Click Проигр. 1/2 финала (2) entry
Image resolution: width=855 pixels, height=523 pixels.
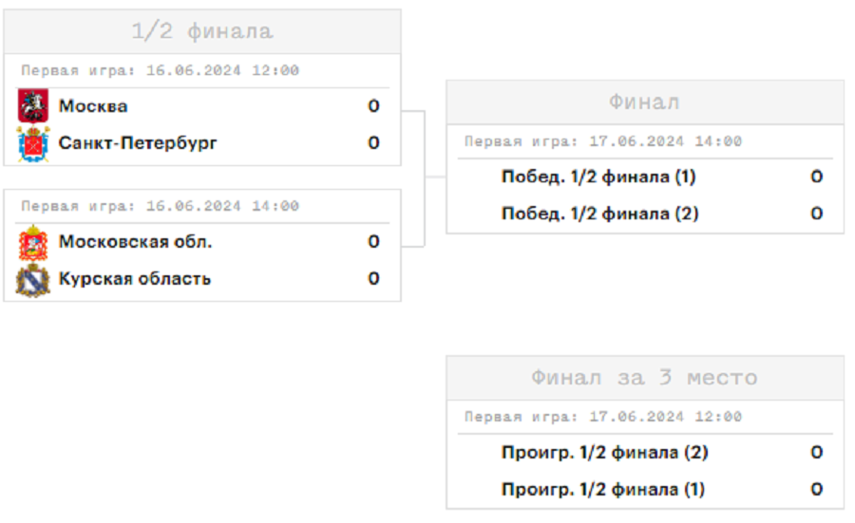[604, 454]
